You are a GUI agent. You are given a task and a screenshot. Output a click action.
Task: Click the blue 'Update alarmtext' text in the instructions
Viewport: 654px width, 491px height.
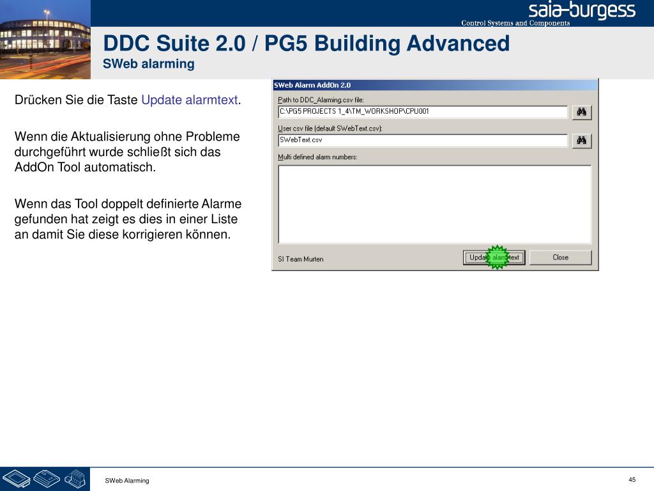[189, 100]
